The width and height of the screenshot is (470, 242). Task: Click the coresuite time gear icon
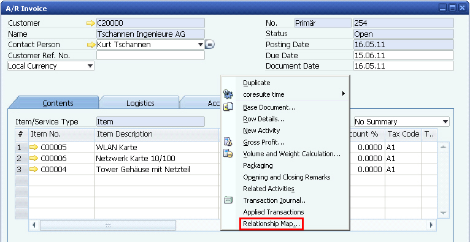228,94
